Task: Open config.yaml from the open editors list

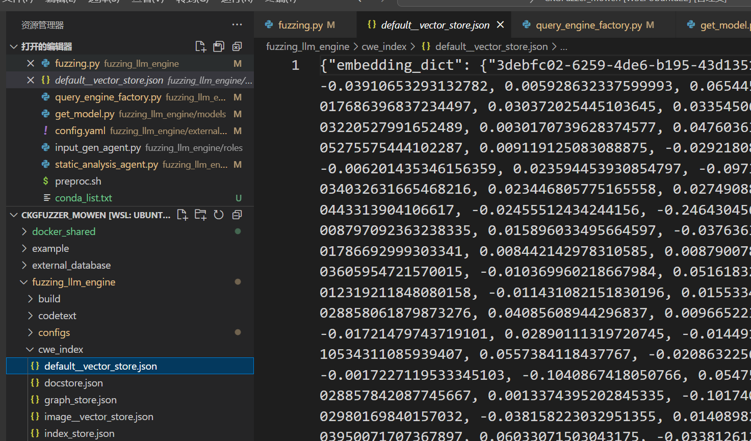Action: point(80,131)
